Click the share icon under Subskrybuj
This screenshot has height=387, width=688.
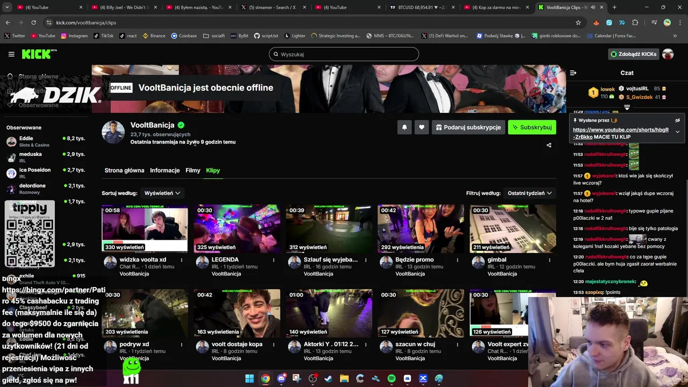(549, 145)
